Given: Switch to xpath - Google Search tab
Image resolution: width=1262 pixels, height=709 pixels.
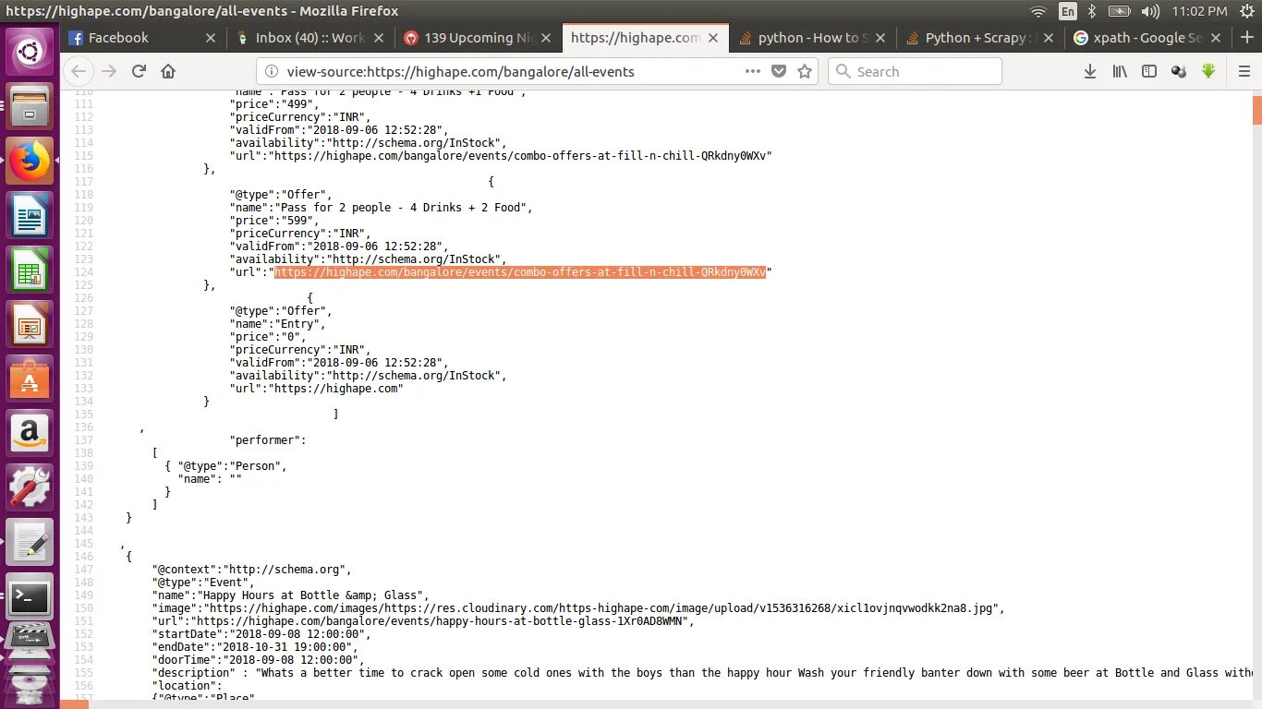Looking at the screenshot, I should [1147, 38].
